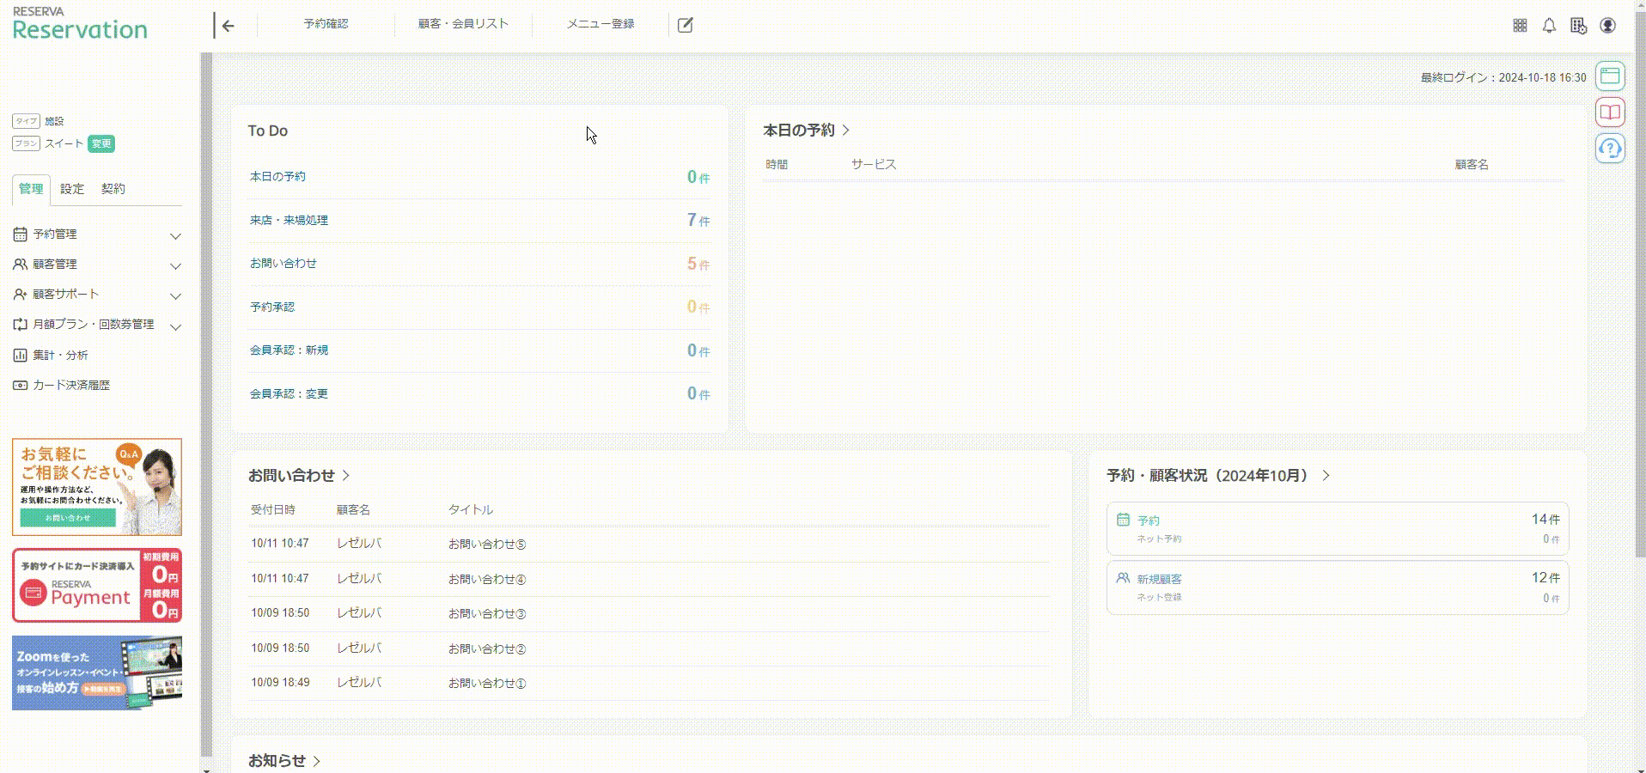1646x773 pixels.
Task: Switch to the 契約 tab
Action: [x=113, y=189]
